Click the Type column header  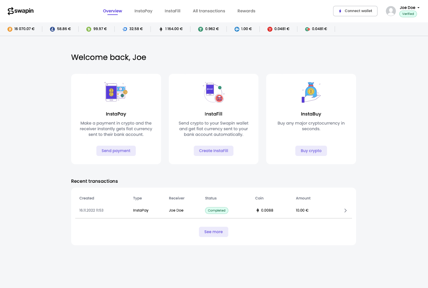click(x=137, y=198)
